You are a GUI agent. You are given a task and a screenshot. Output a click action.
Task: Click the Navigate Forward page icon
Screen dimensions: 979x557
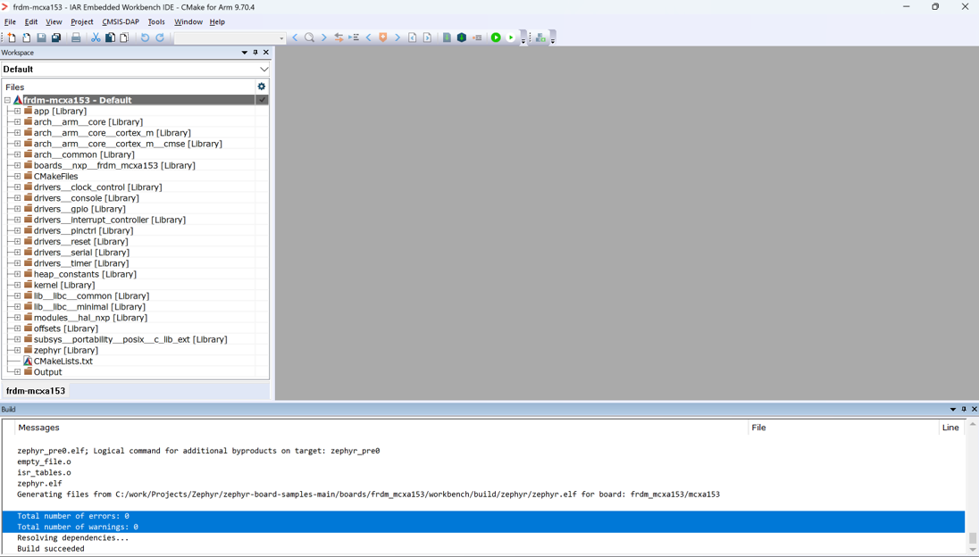point(427,38)
